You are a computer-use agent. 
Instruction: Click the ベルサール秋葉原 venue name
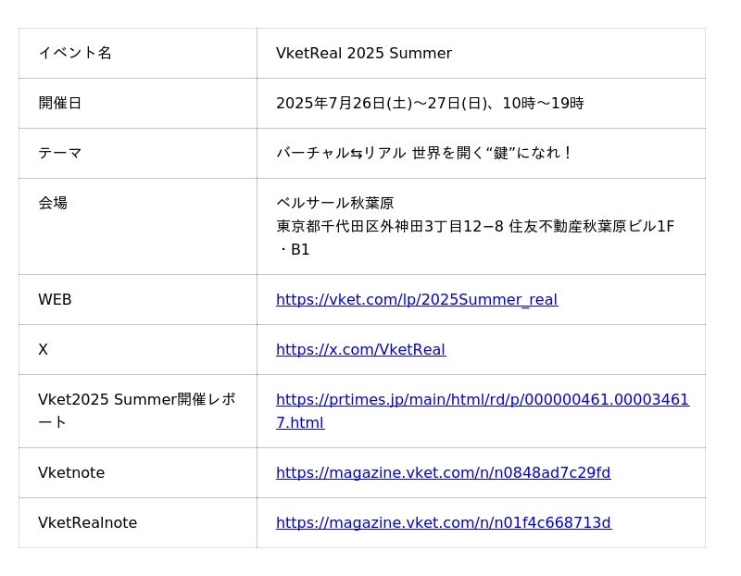coord(334,204)
